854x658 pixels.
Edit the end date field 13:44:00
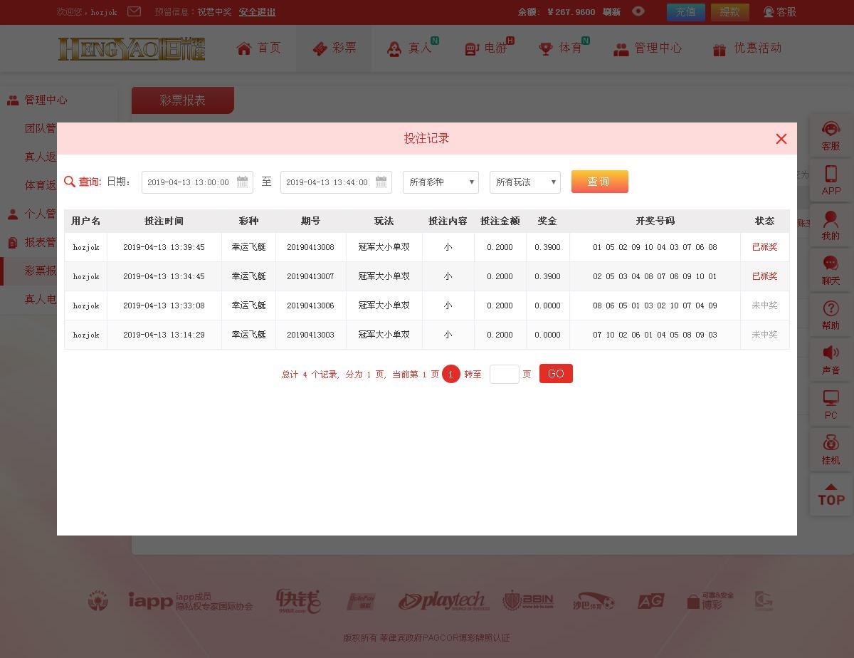click(x=336, y=182)
